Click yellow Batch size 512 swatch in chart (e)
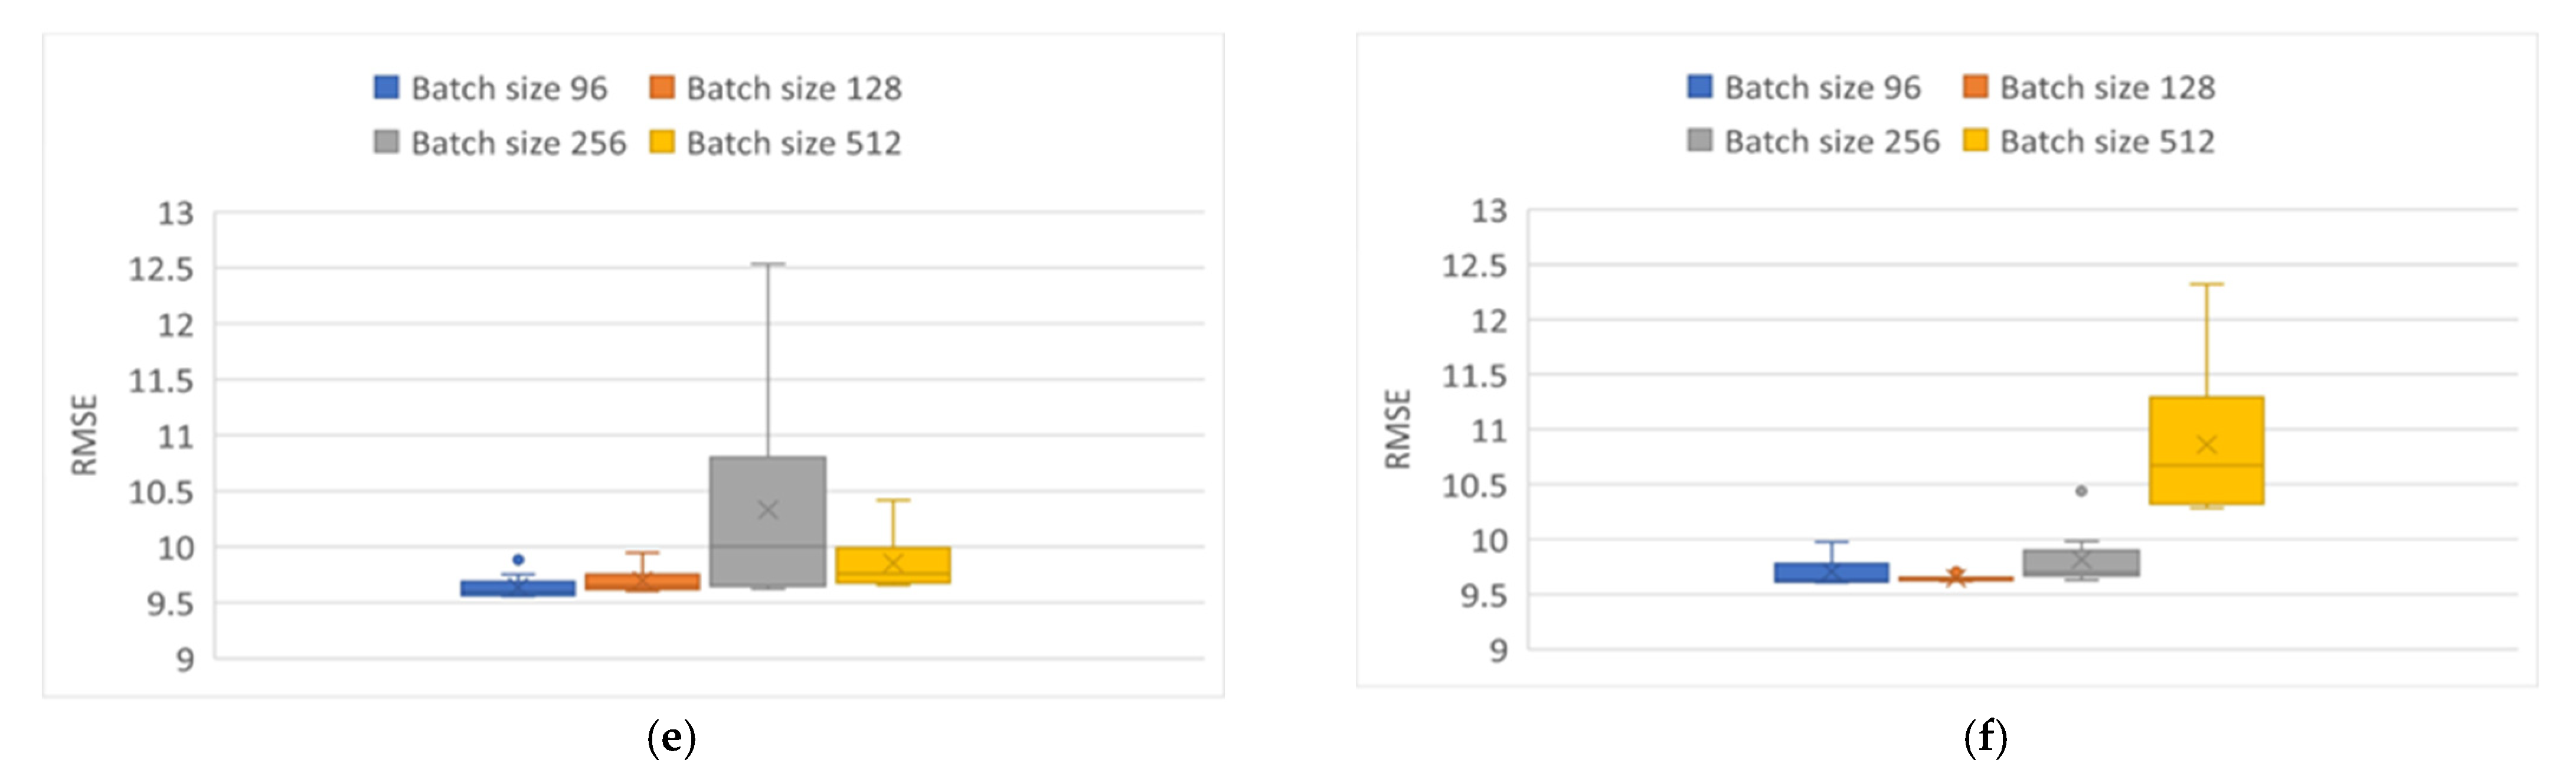 [661, 142]
